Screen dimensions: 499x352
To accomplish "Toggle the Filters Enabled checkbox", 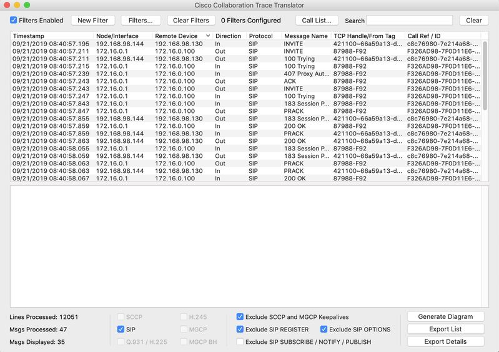I will (x=13, y=20).
